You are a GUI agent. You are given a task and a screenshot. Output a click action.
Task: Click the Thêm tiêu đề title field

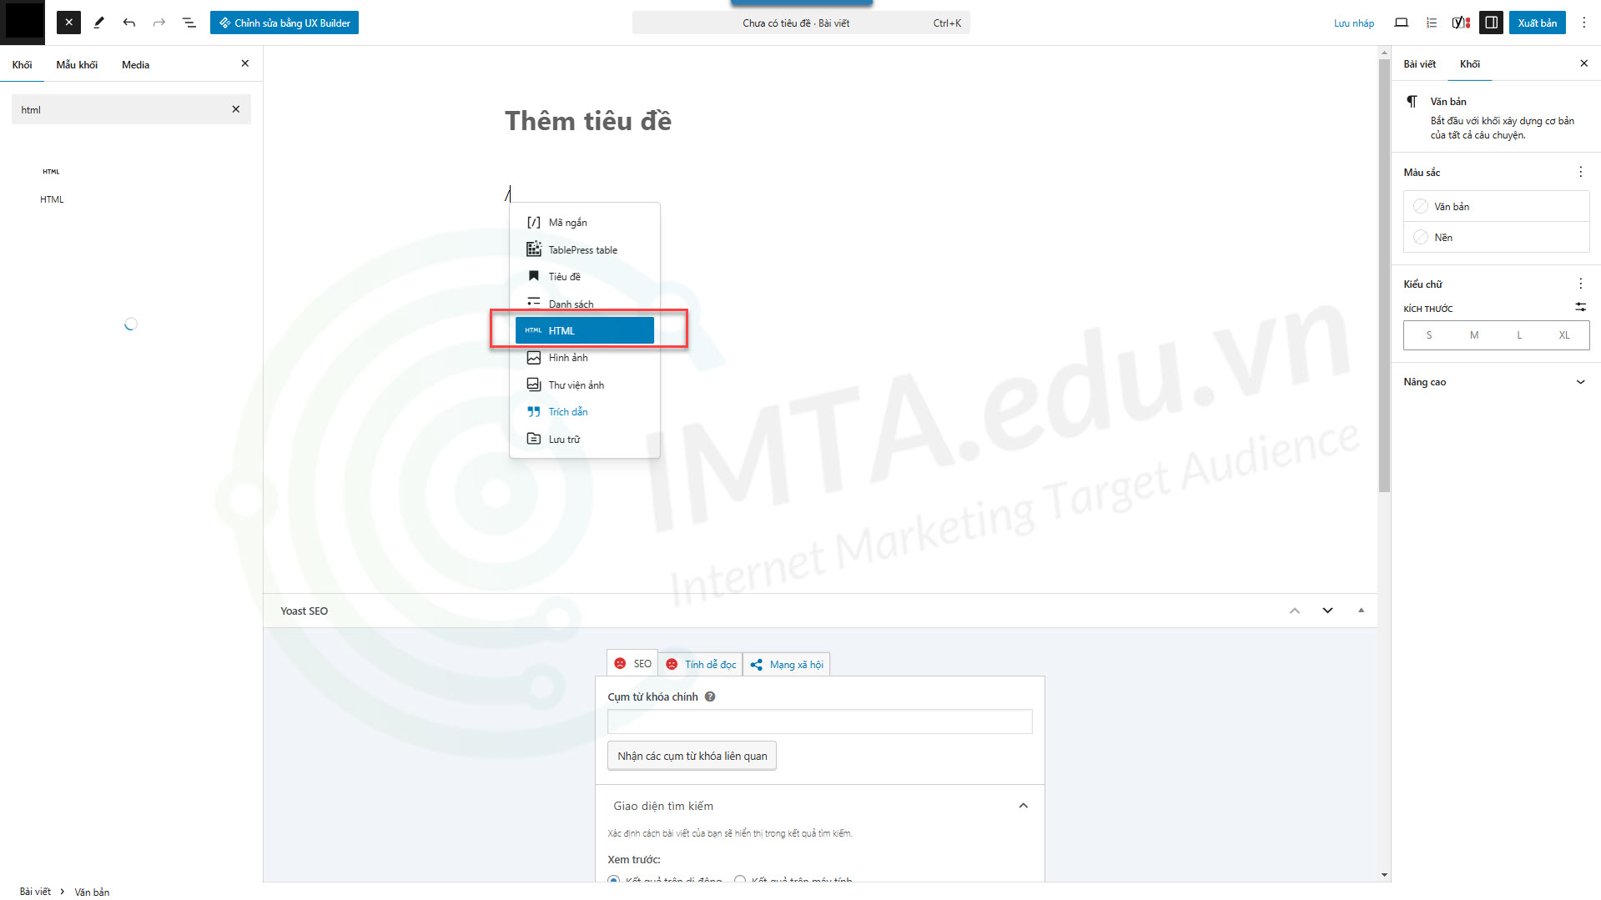coord(588,121)
